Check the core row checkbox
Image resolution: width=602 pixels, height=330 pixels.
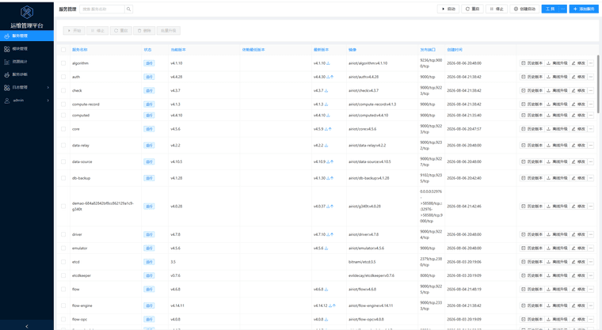(63, 129)
